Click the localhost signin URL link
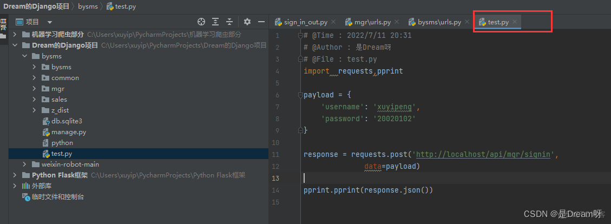The height and width of the screenshot is (224, 611). (x=483, y=154)
